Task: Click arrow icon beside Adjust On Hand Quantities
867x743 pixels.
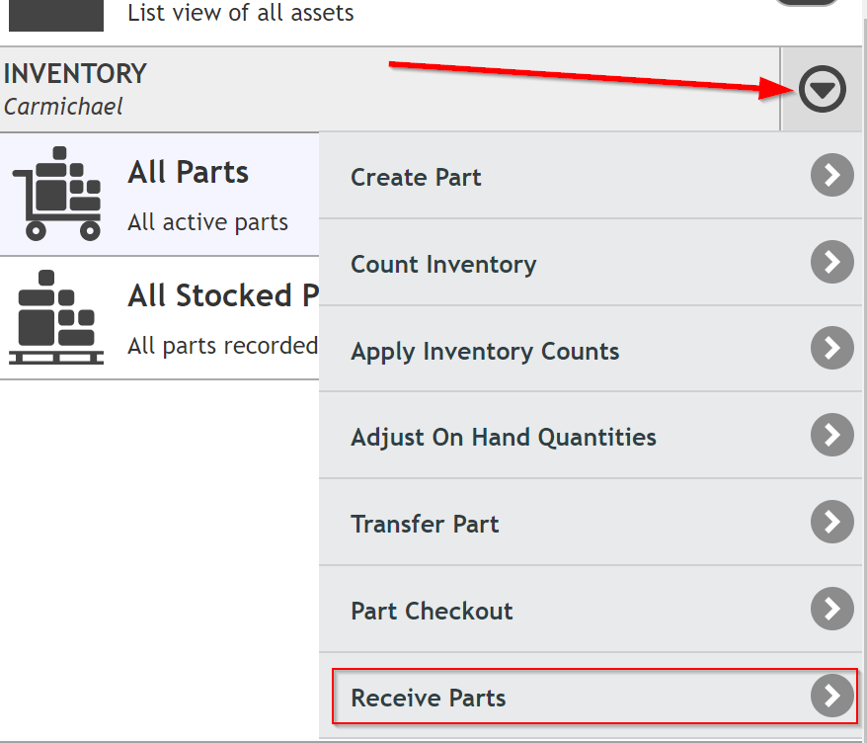Action: point(832,435)
